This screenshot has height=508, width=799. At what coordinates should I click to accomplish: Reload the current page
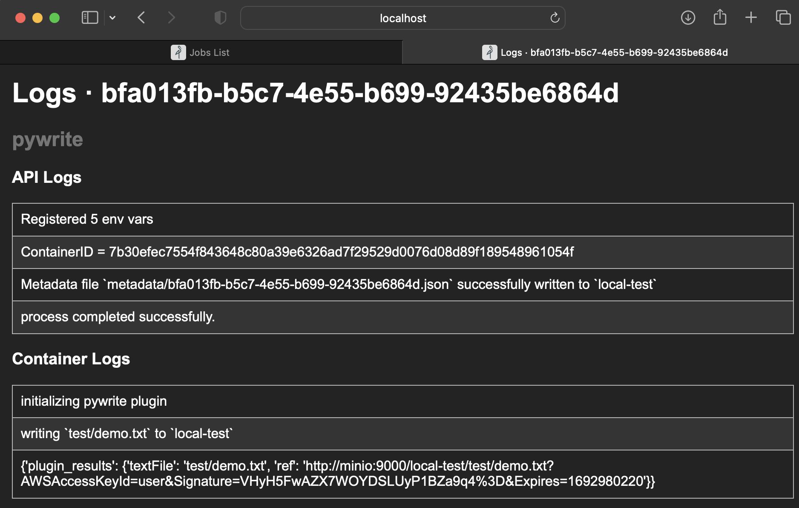coord(555,18)
